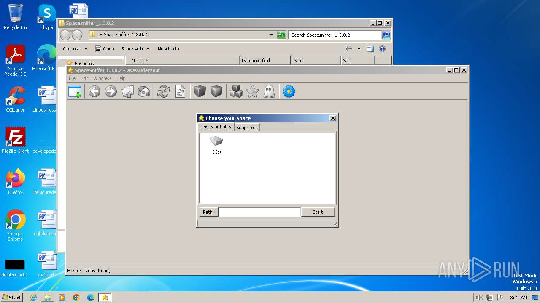The image size is (540, 303).
Task: Click the Start button in Choose your Space
Action: pyautogui.click(x=318, y=212)
